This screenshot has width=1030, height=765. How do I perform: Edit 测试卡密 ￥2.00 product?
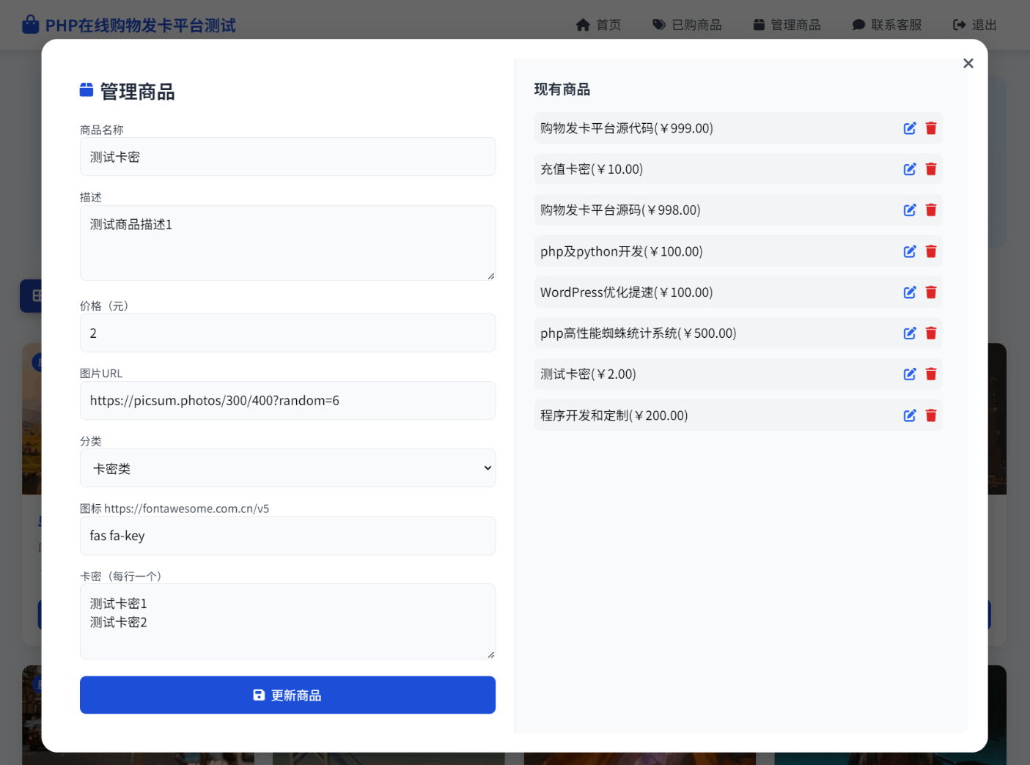[x=910, y=374]
